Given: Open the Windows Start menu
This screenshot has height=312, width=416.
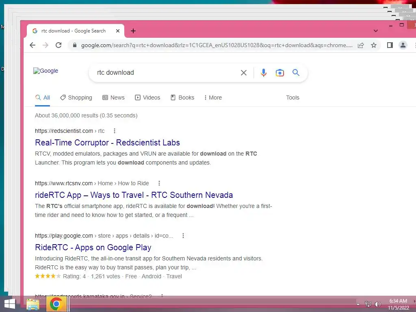Looking at the screenshot, I should 10,304.
